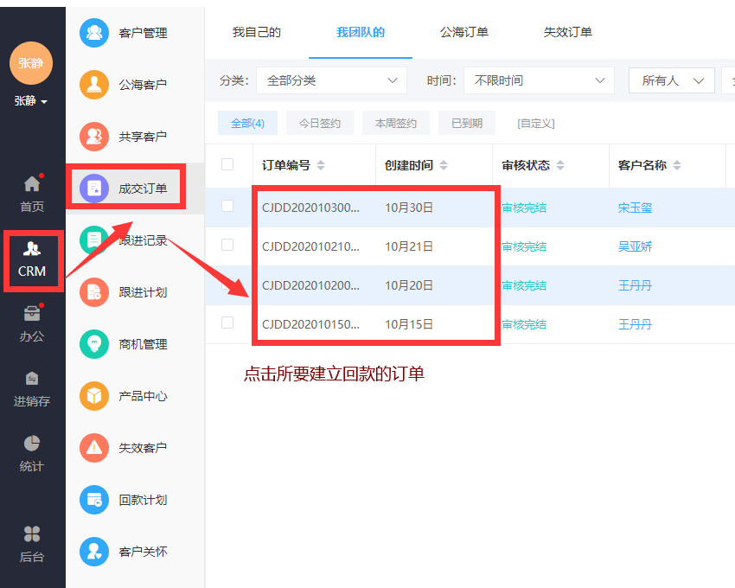Check the row for order dated 10月30日
Image resolution: width=735 pixels, height=588 pixels.
click(x=227, y=206)
